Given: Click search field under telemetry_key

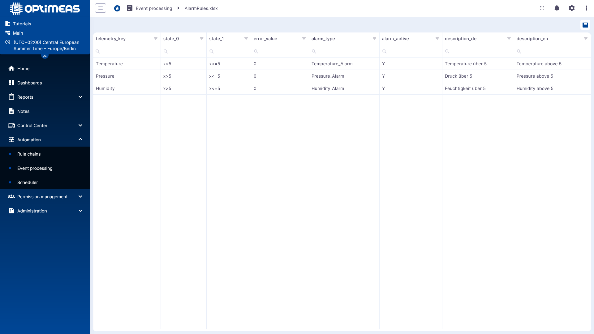Looking at the screenshot, I should point(127,51).
